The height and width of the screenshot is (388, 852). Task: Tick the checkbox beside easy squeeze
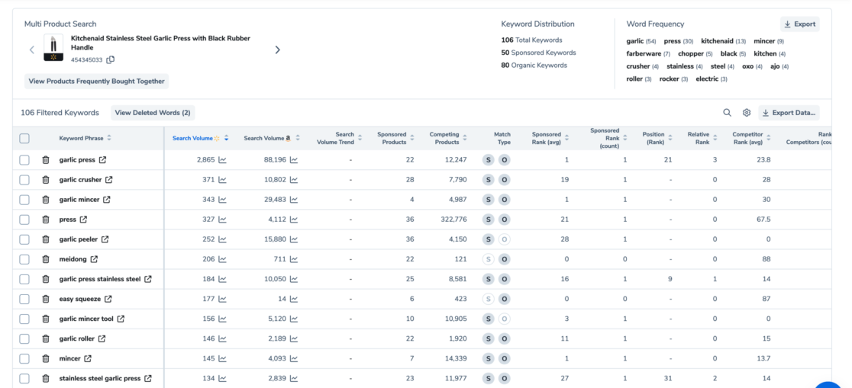[24, 299]
